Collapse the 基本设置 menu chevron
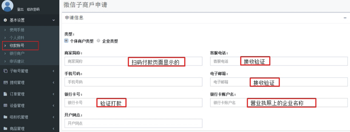The width and height of the screenshot is (350, 132). point(54,20)
